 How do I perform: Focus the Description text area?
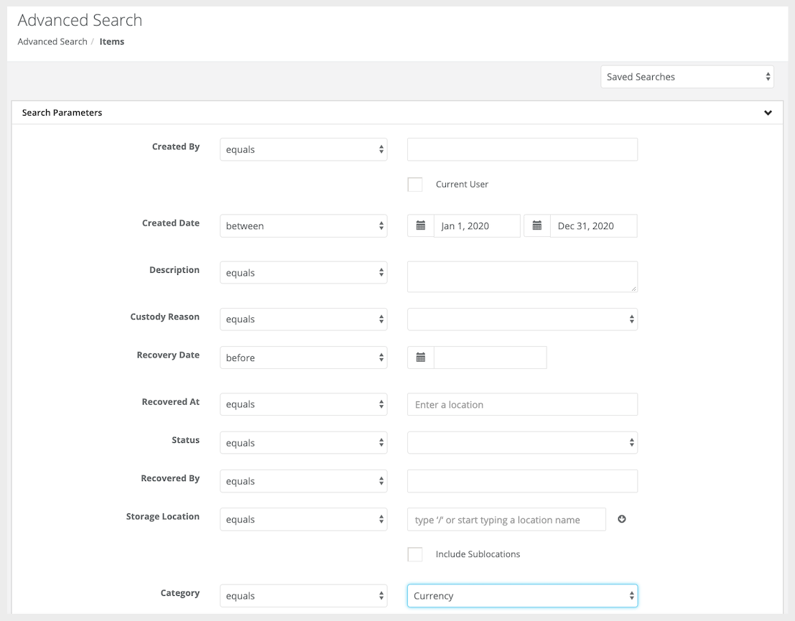pos(522,276)
